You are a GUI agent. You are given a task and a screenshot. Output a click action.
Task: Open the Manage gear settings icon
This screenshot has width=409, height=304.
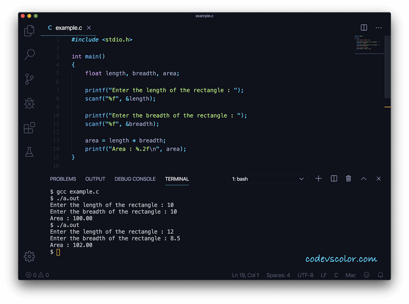pos(29,256)
